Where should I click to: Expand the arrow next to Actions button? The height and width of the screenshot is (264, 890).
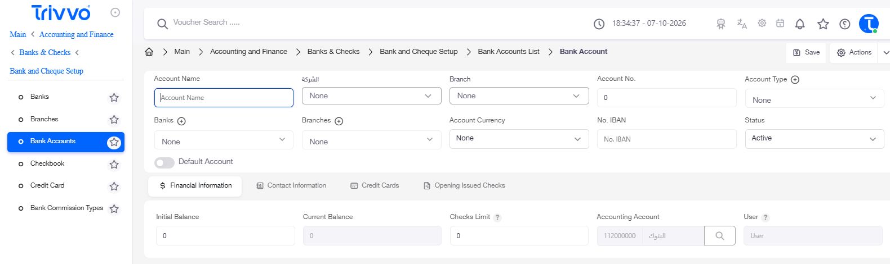pyautogui.click(x=885, y=53)
